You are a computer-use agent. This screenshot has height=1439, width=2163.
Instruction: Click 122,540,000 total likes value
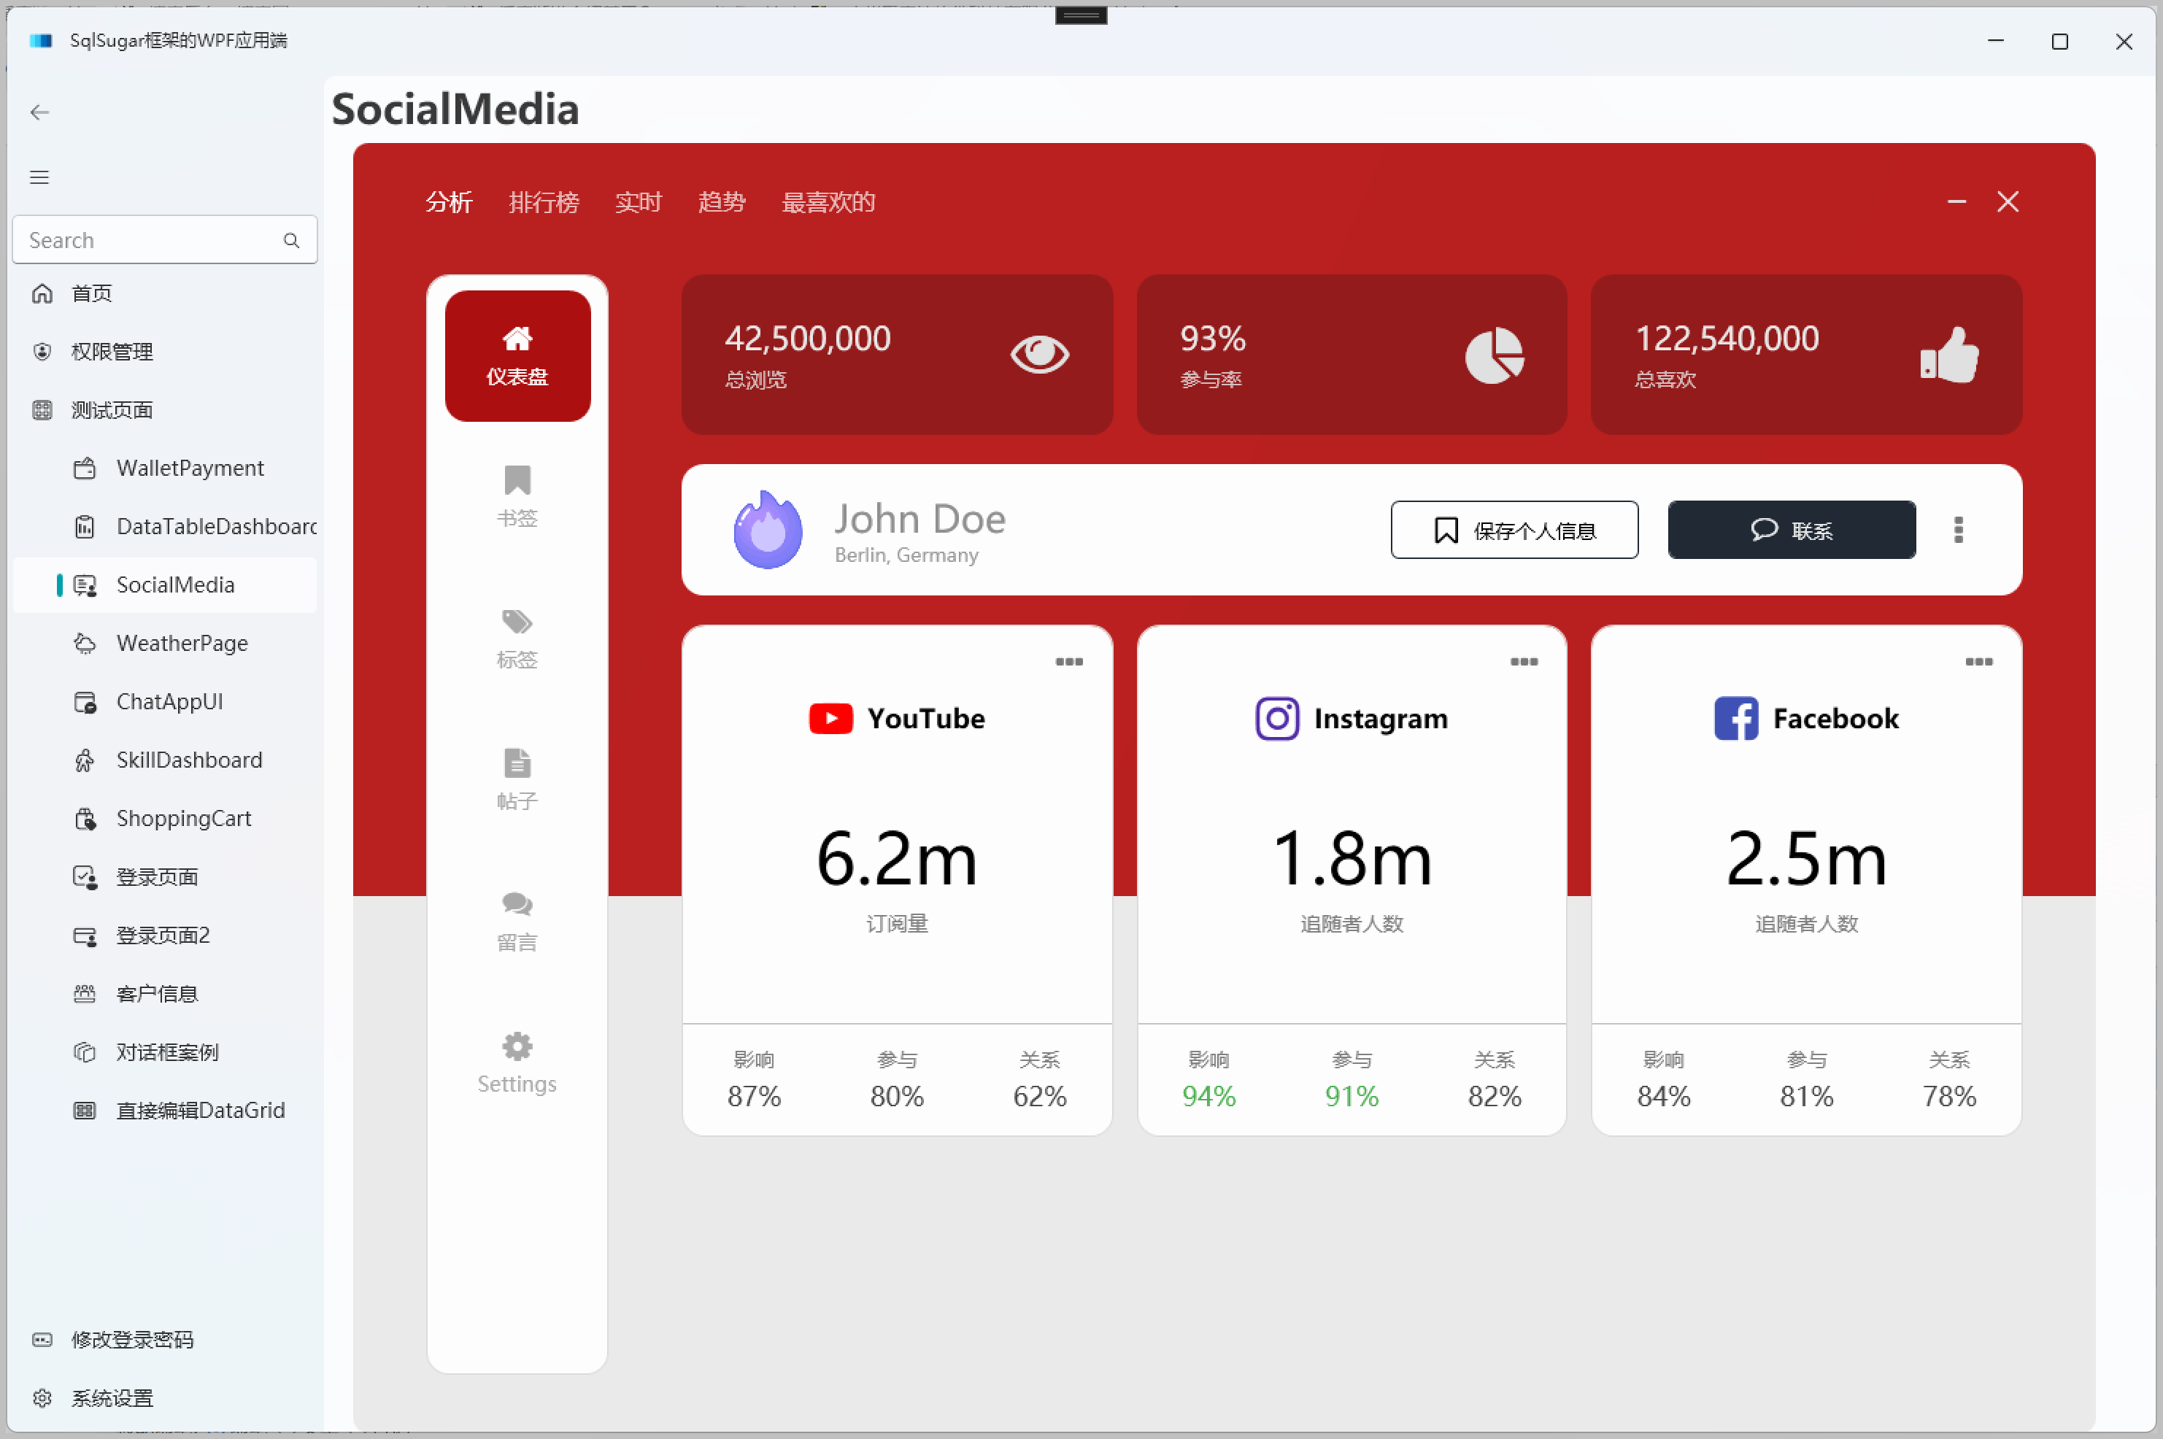point(1727,339)
